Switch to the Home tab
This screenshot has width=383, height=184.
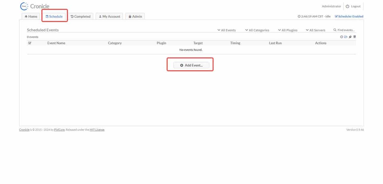point(31,16)
